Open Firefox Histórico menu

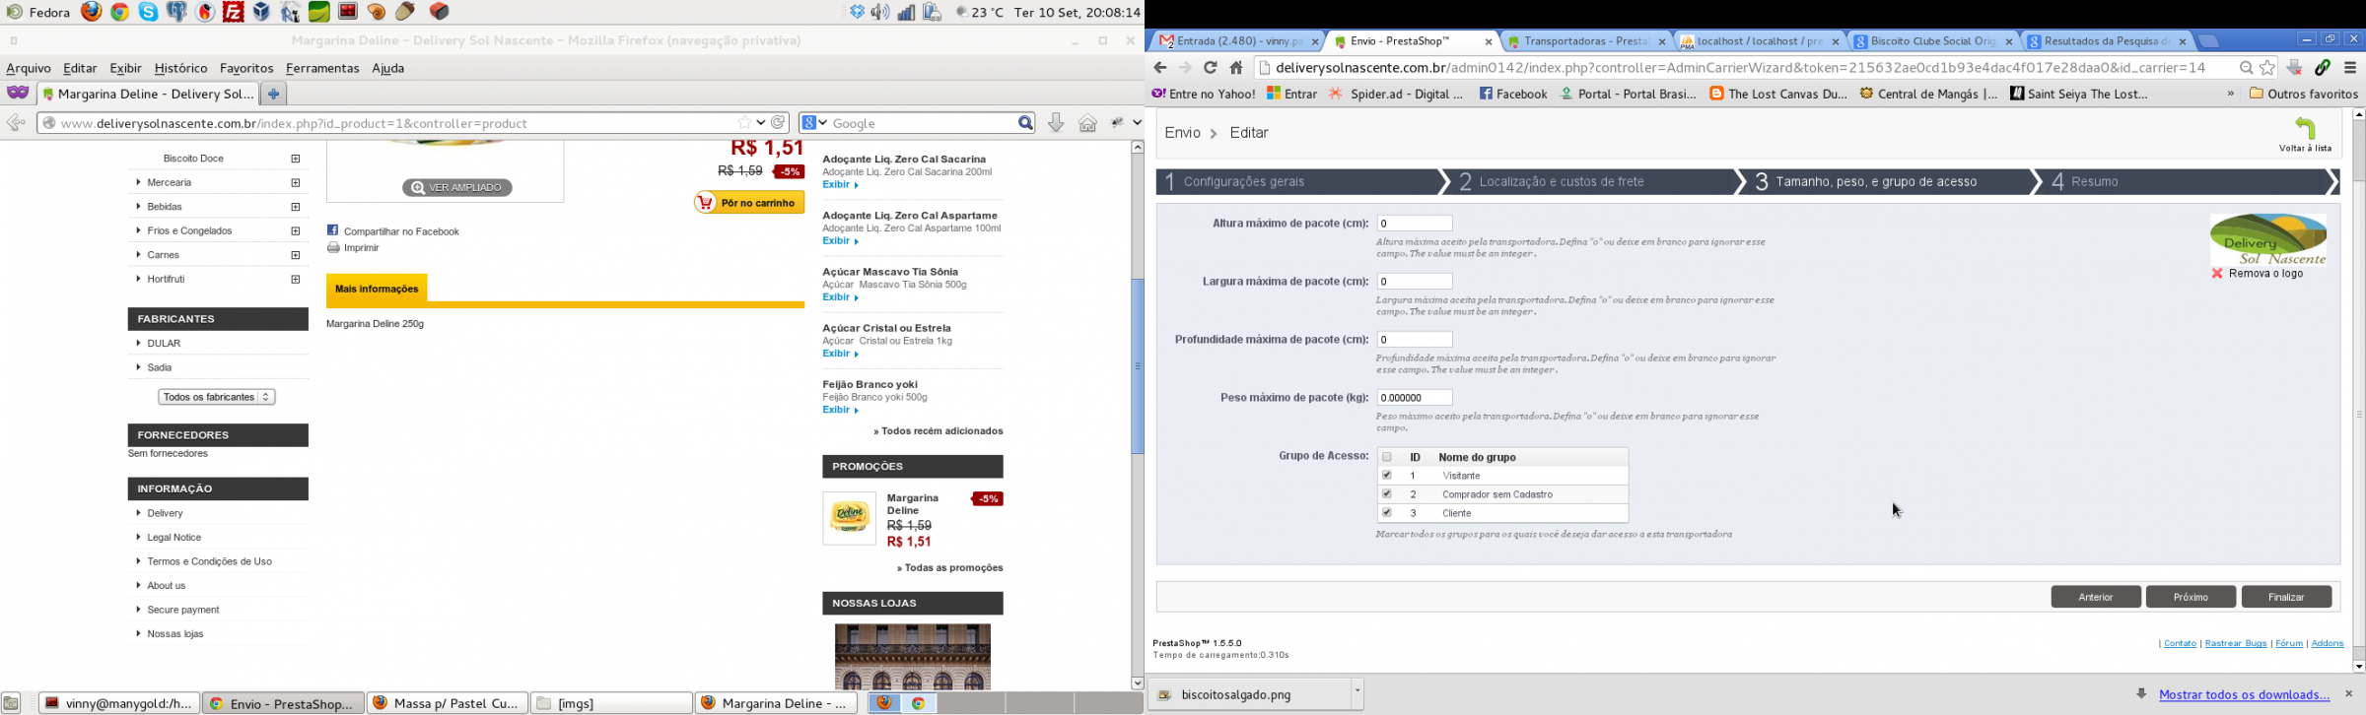pos(180,68)
